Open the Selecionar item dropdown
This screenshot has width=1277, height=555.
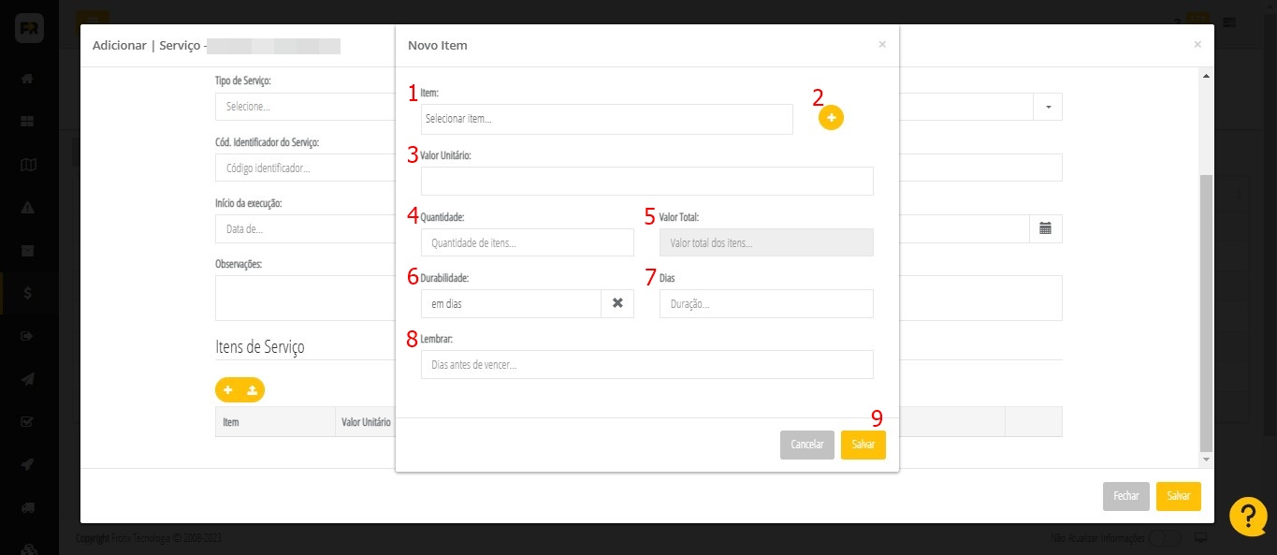tap(606, 119)
